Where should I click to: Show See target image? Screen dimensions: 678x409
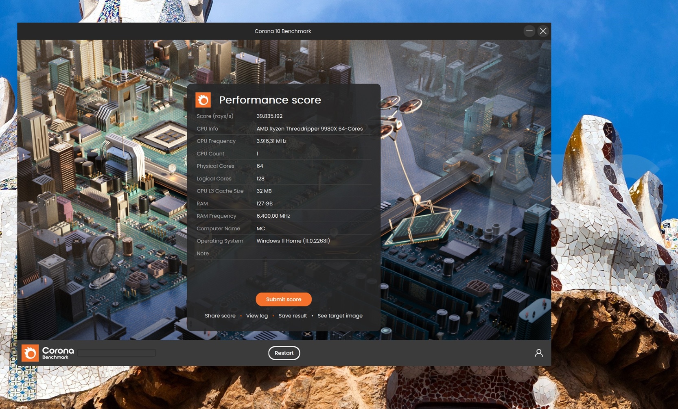[x=340, y=316]
